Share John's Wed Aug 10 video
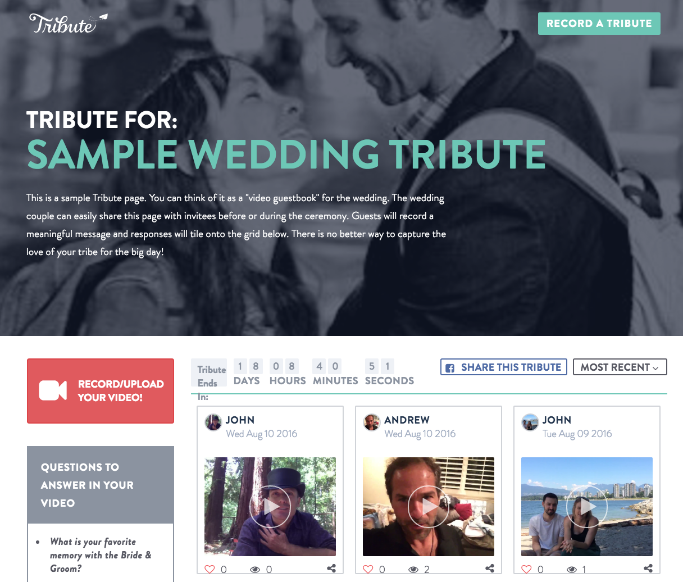683x582 pixels. pos(331,569)
